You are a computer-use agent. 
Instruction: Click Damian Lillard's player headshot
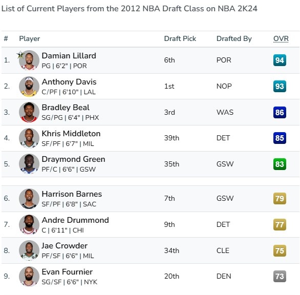coord(29,60)
